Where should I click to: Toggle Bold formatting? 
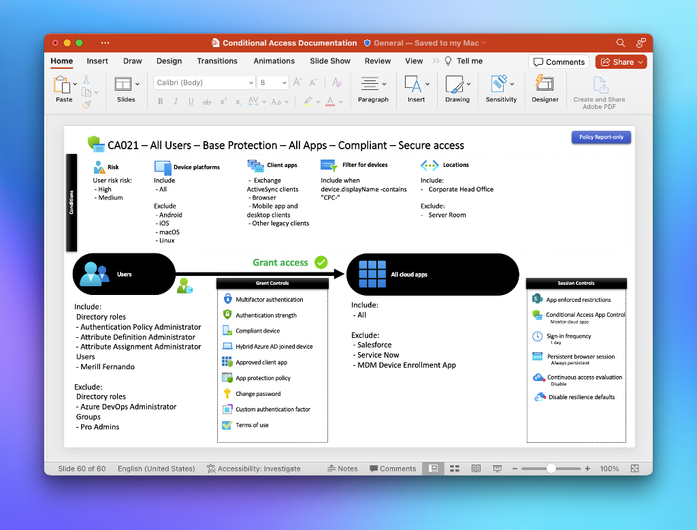click(160, 101)
